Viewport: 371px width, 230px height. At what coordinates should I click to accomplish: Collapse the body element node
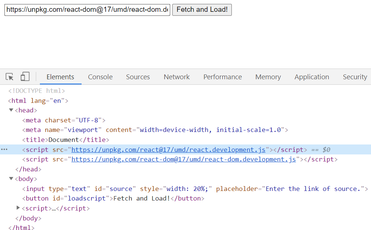[x=11, y=178]
